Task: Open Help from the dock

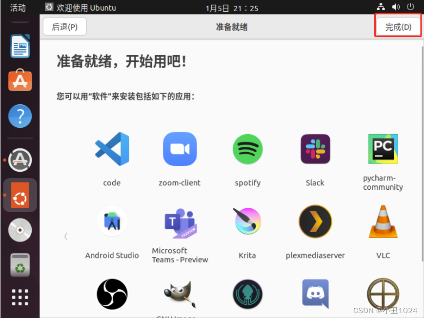Action: [x=20, y=116]
